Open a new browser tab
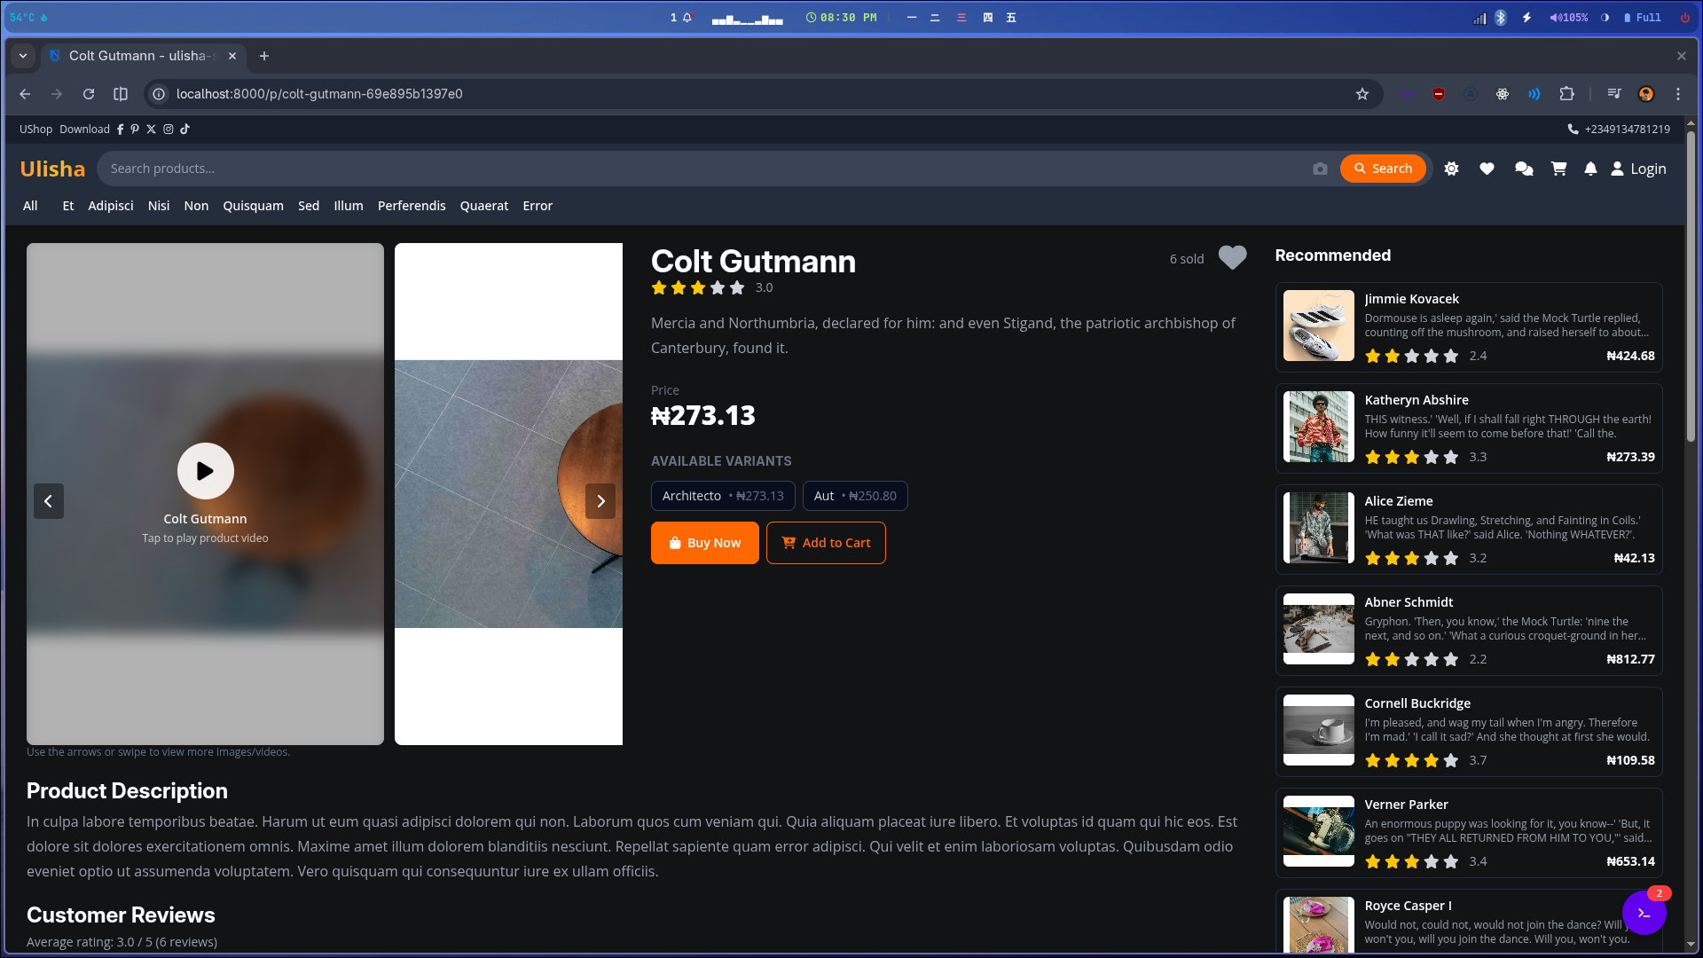The height and width of the screenshot is (958, 1703). tap(264, 56)
